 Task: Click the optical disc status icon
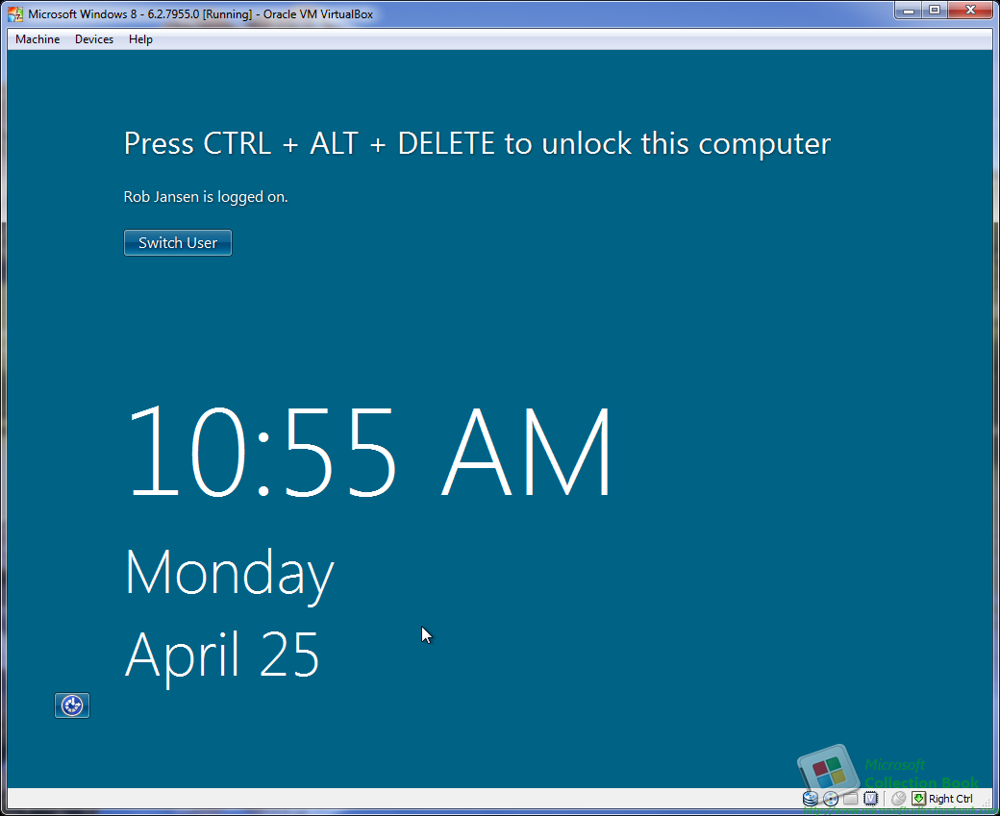[x=831, y=798]
